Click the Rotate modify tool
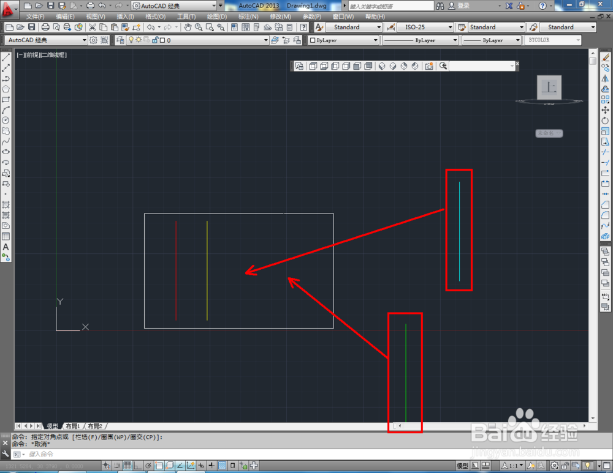This screenshot has width=613, height=473. [x=606, y=121]
